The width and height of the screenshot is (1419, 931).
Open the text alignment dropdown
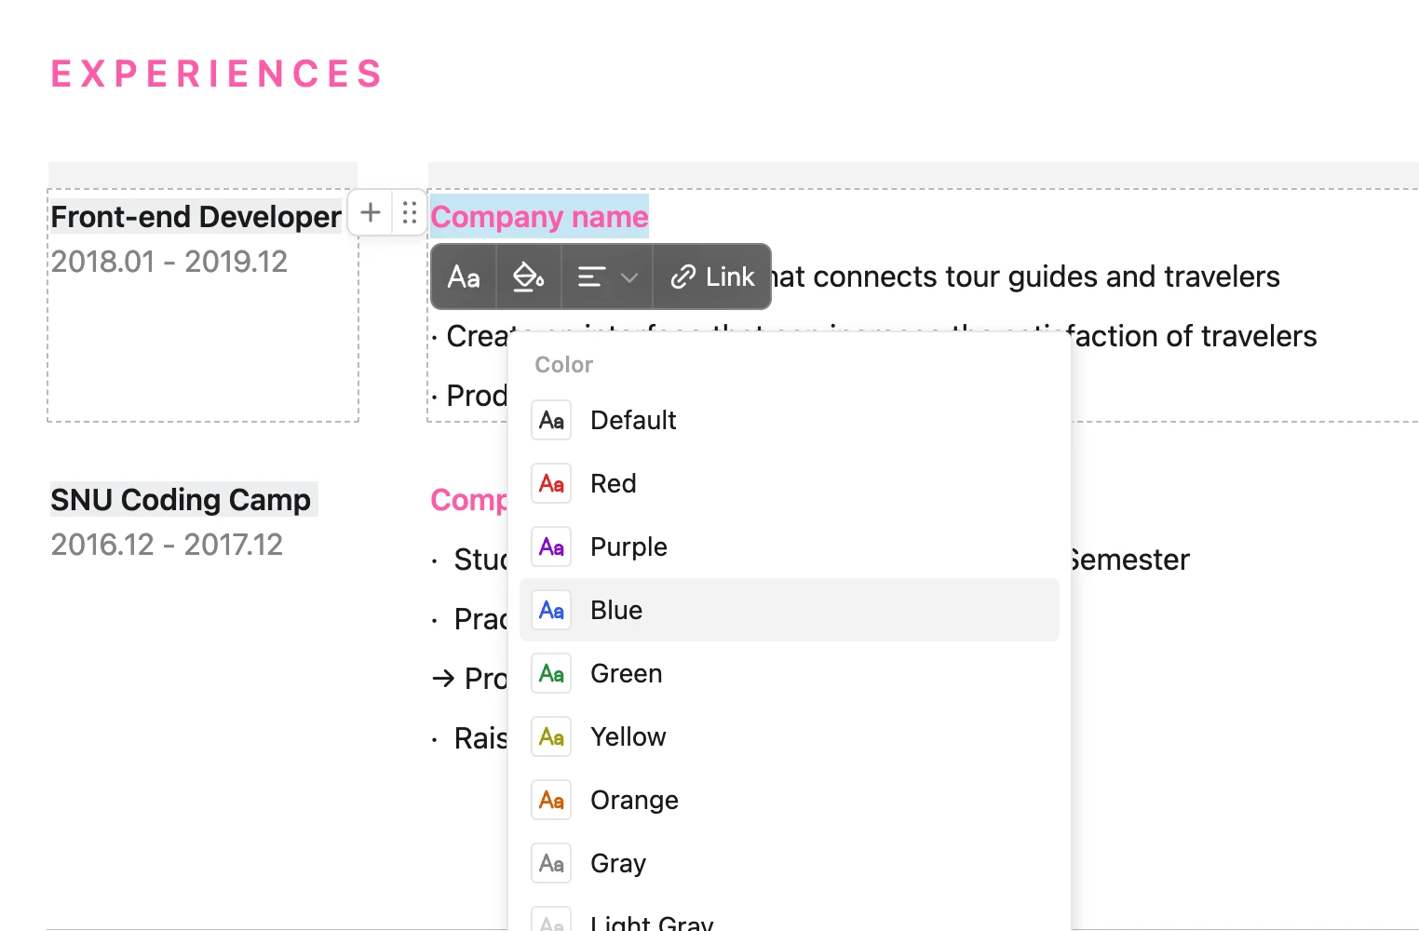[607, 277]
